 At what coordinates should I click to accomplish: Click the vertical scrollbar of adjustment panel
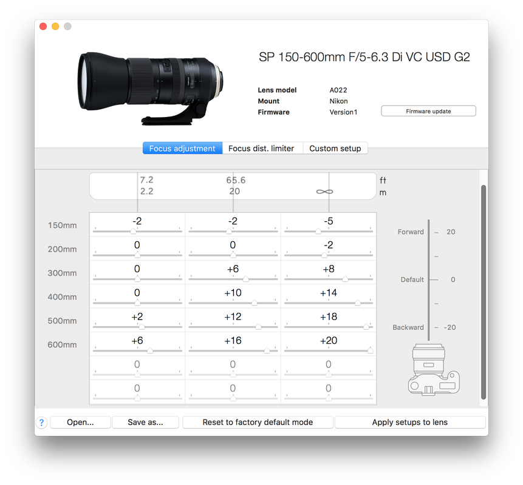point(484,292)
